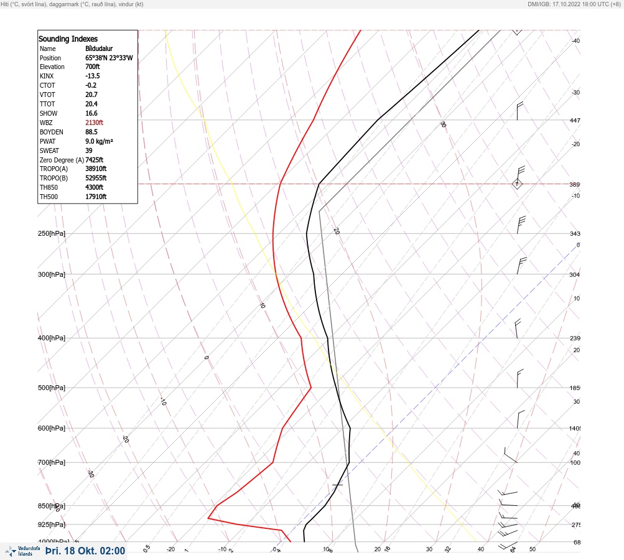
Task: Select TTOT value '20.4'
Action: pos(91,104)
